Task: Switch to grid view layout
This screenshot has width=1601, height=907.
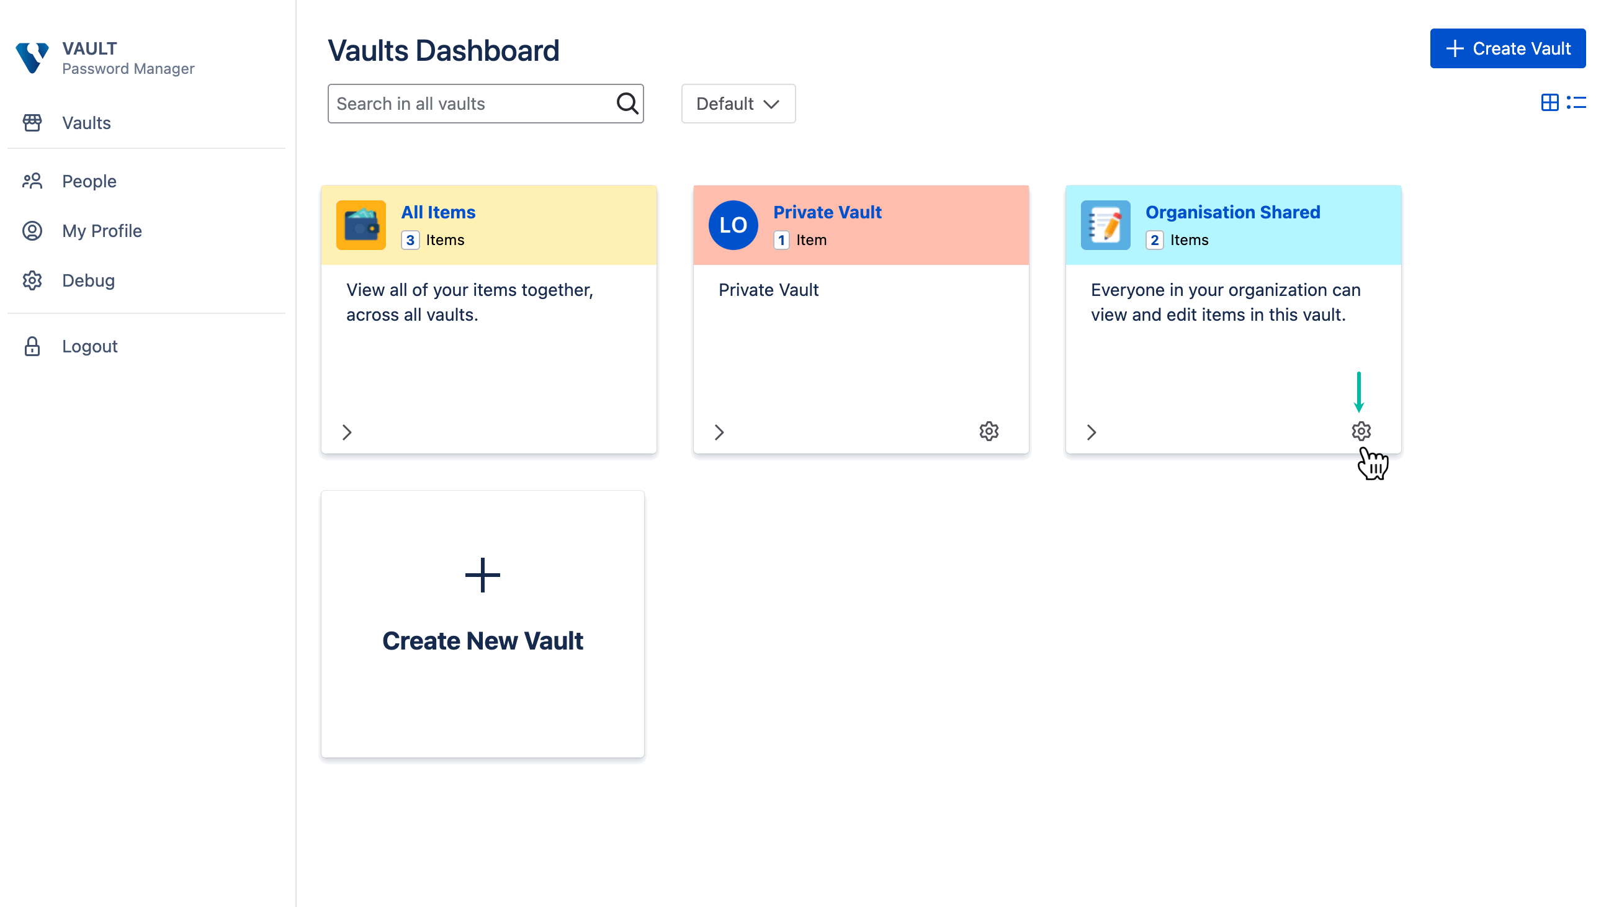Action: click(1549, 103)
